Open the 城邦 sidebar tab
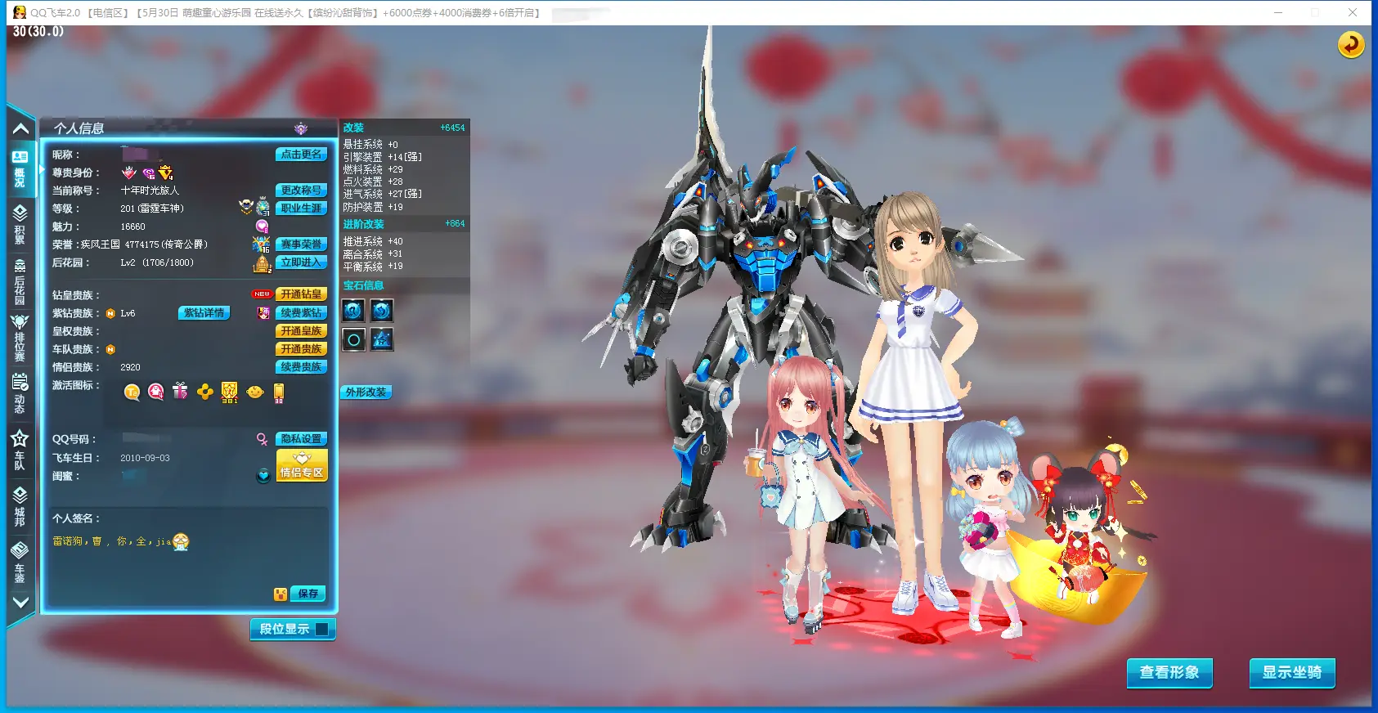1378x713 pixels. click(20, 507)
